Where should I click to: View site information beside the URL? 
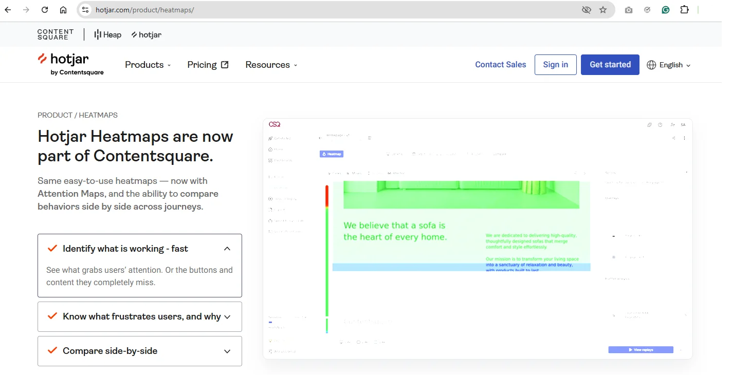pos(85,10)
